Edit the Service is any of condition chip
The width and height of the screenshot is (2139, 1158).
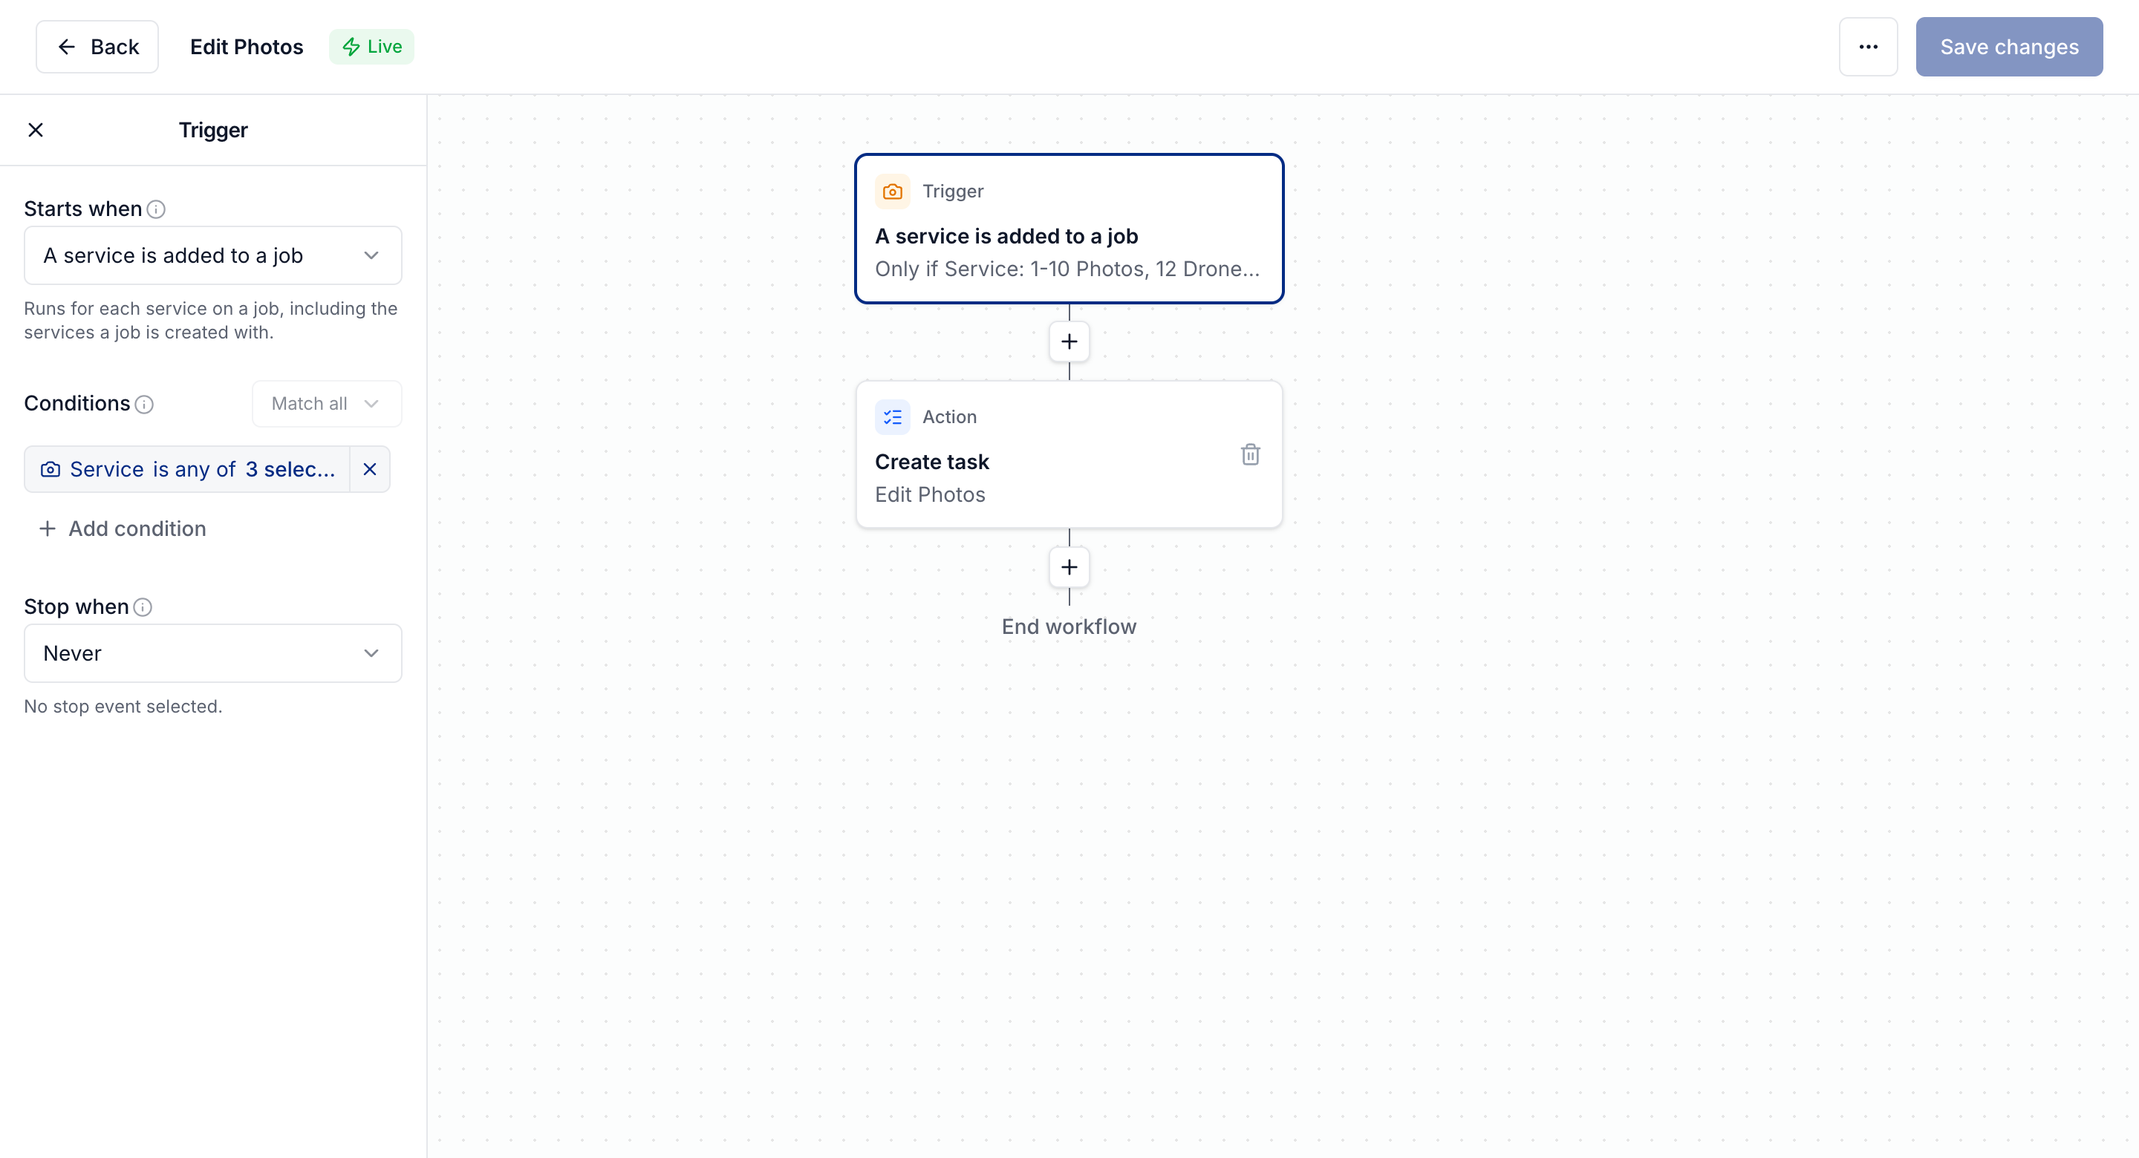[188, 469]
